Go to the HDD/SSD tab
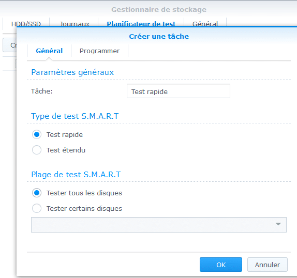 point(26,23)
